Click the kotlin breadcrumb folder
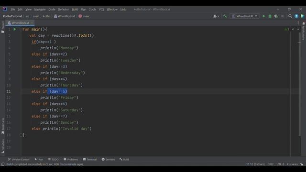Viewport: 306px width, 172px height. (x=46, y=16)
